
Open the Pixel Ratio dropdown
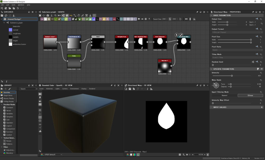tap(237, 50)
